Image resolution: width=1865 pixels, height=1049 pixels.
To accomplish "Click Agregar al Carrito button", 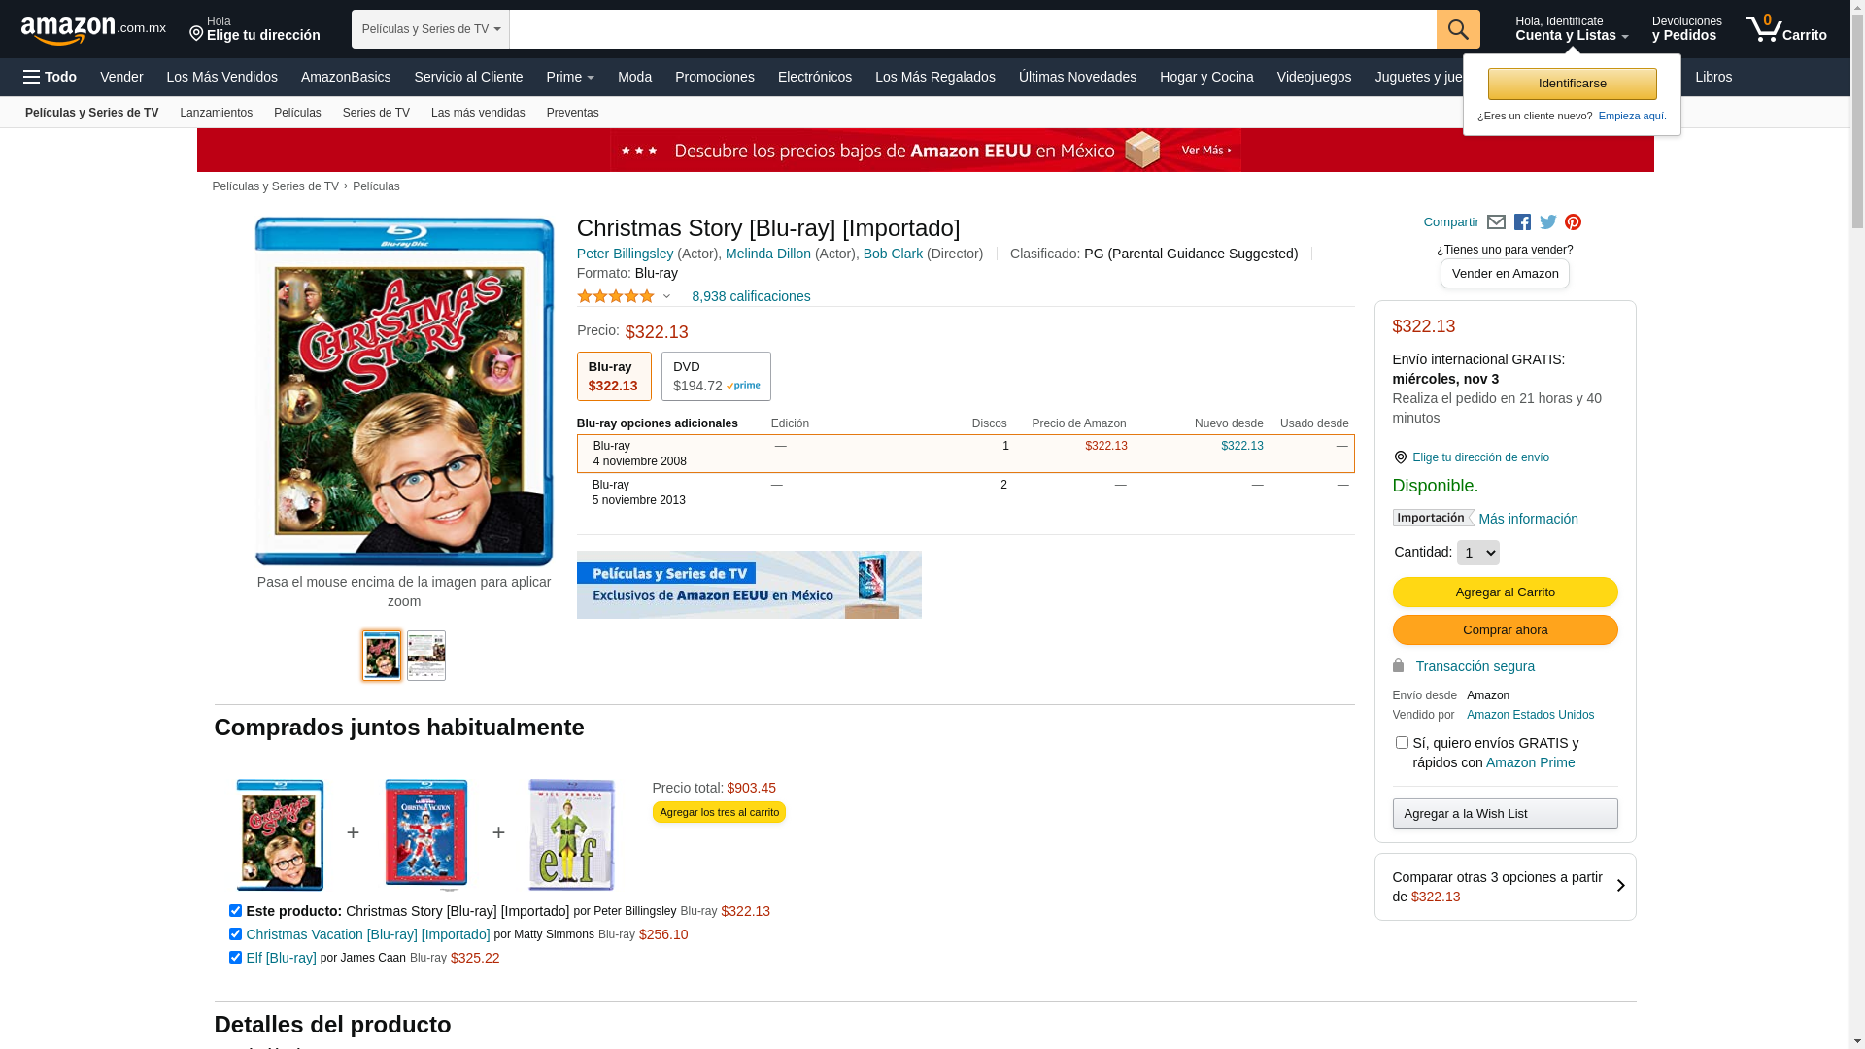I will (x=1505, y=592).
